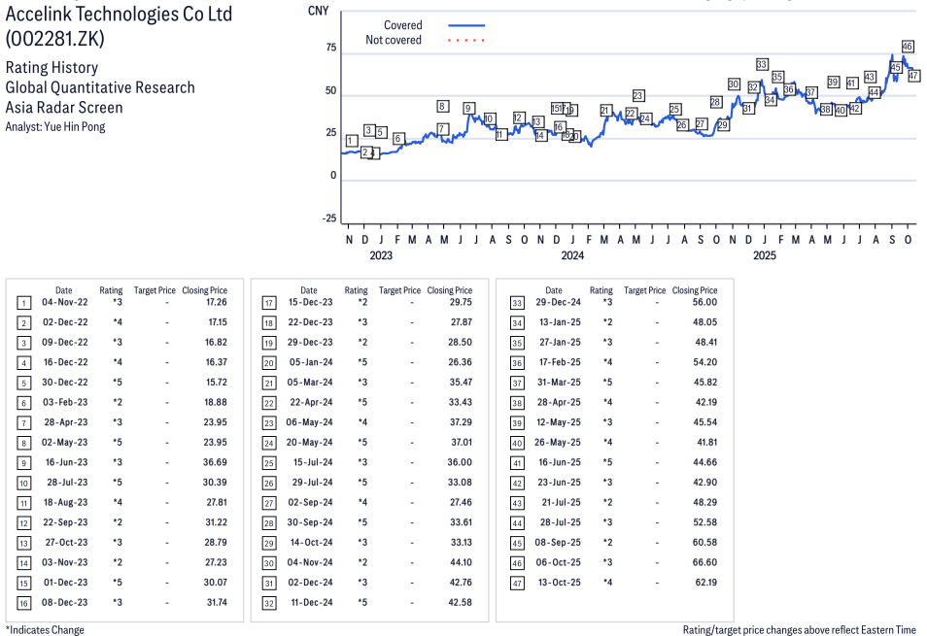Click the 2024 year label on the axis

[572, 255]
